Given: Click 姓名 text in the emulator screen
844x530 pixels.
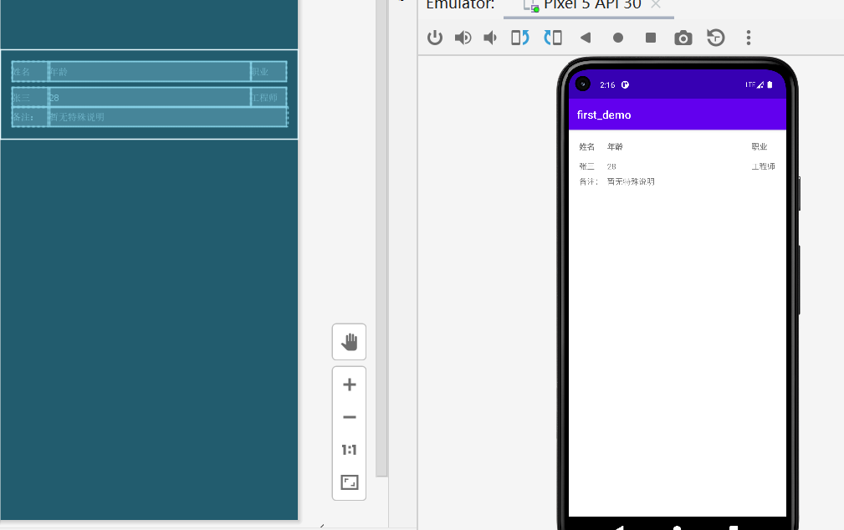Looking at the screenshot, I should (586, 146).
